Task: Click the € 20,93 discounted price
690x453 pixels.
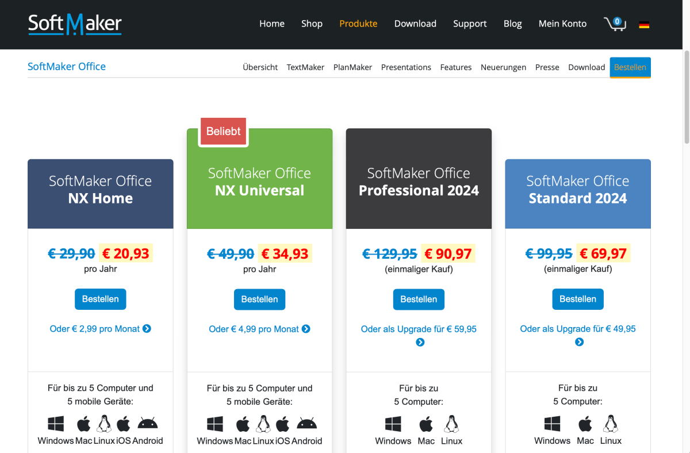Action: point(126,254)
